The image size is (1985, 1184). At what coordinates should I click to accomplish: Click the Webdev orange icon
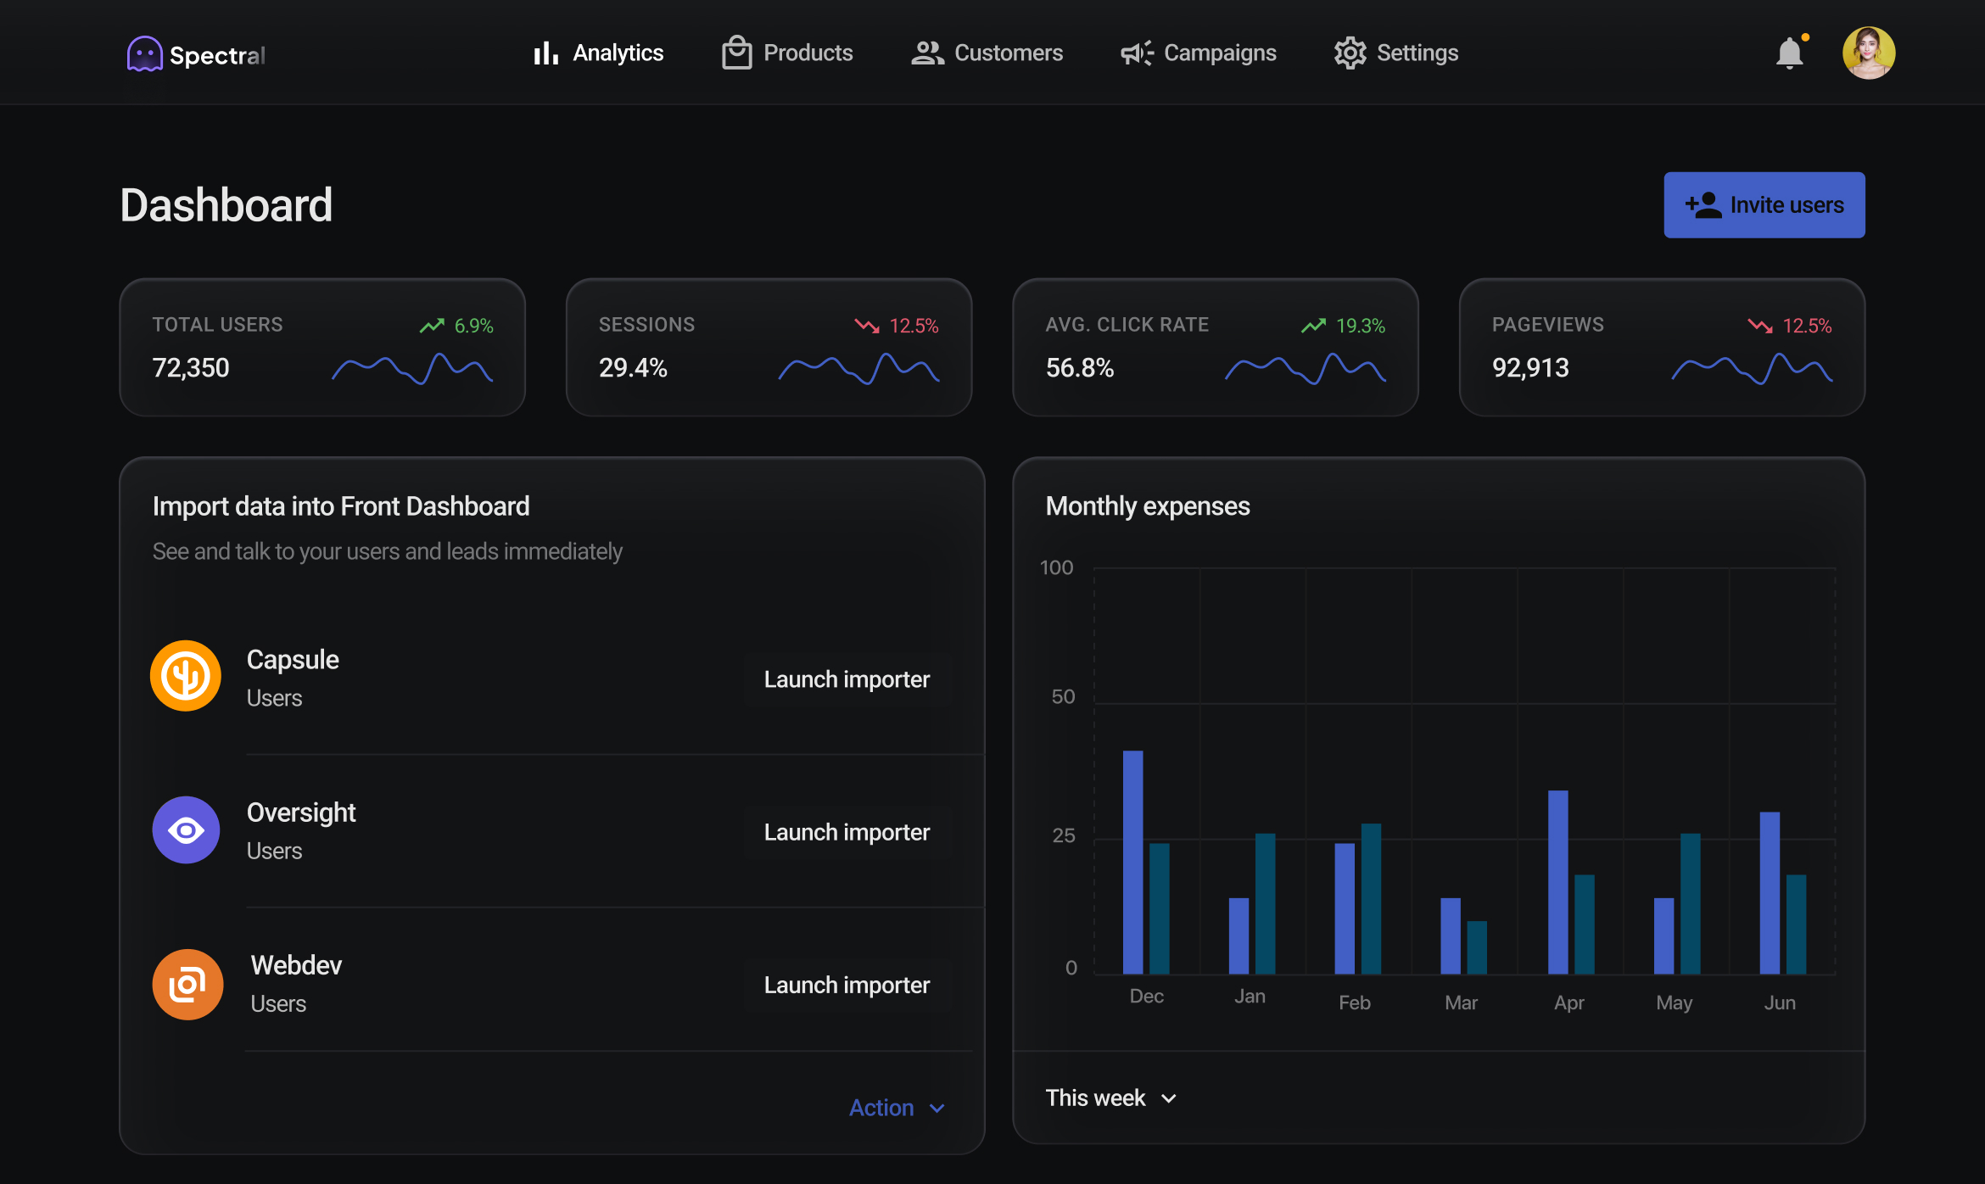click(187, 984)
